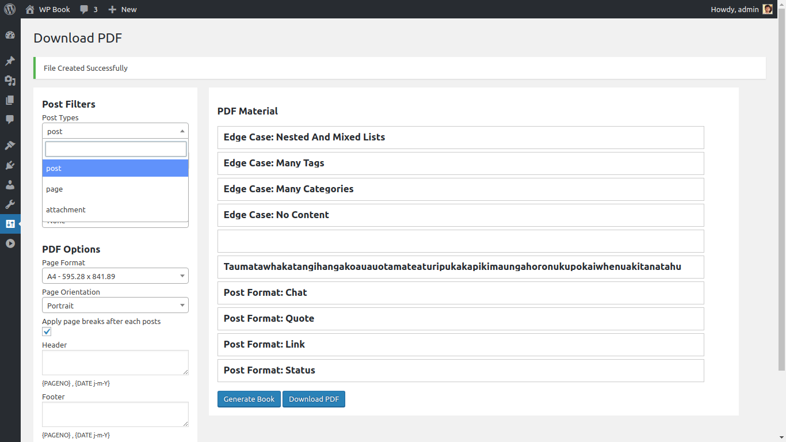
Task: Click the Download PDF button
Action: click(x=314, y=399)
